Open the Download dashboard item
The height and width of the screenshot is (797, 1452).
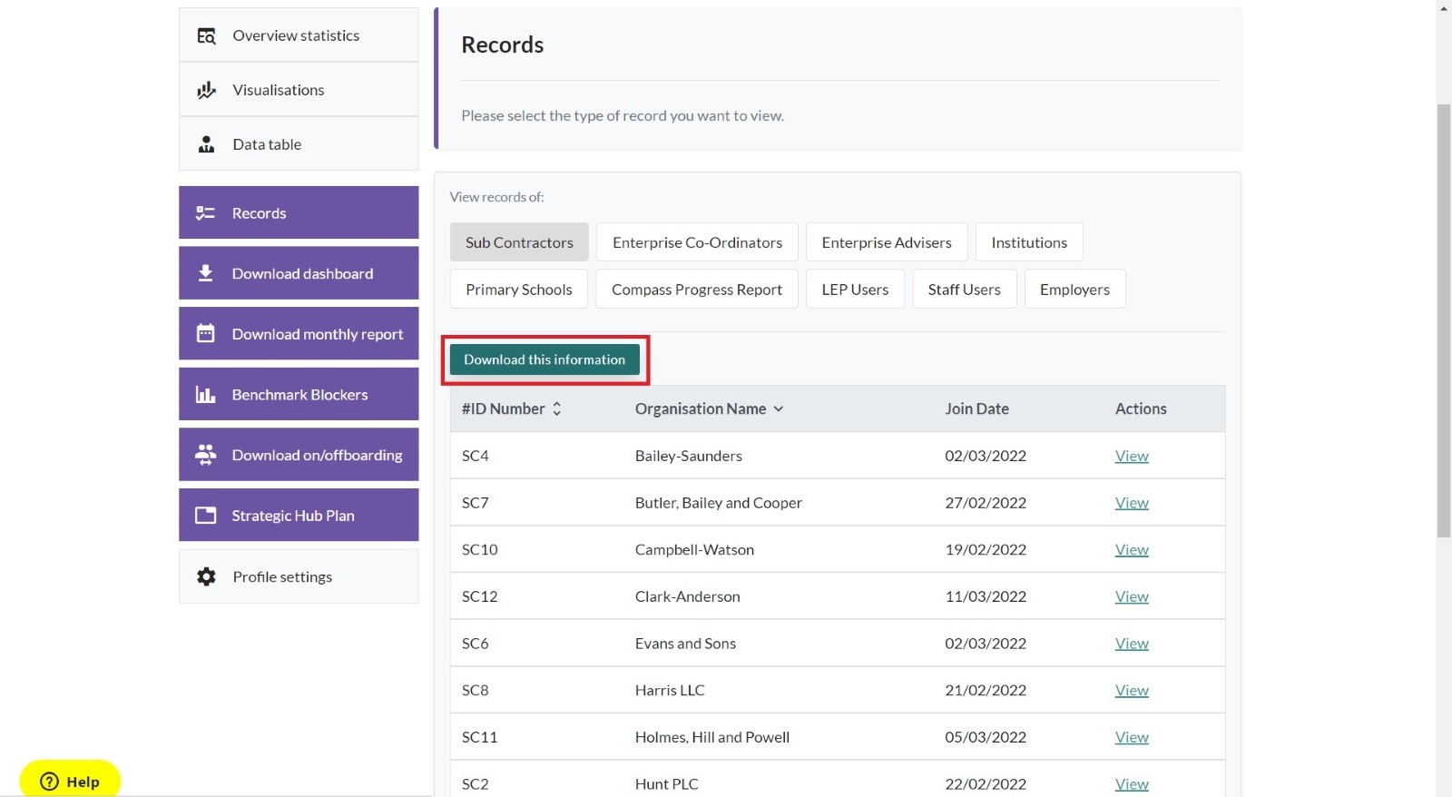[x=299, y=273]
